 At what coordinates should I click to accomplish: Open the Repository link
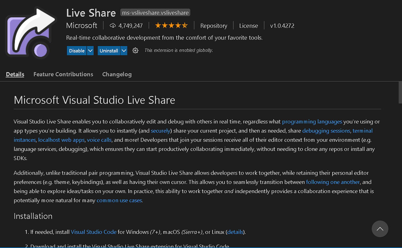[x=214, y=26]
